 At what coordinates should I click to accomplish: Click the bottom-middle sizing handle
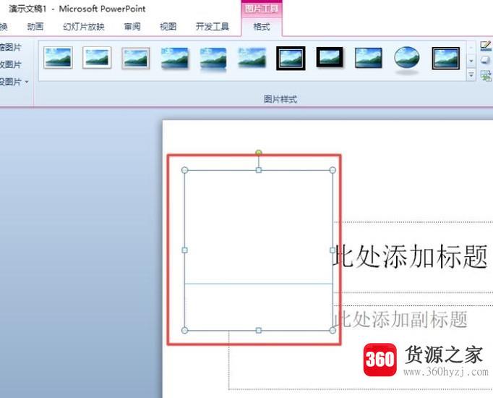point(259,331)
